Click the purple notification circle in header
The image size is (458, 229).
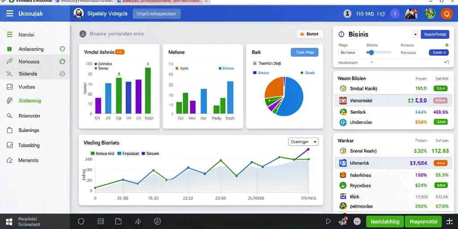pyautogui.click(x=395, y=13)
